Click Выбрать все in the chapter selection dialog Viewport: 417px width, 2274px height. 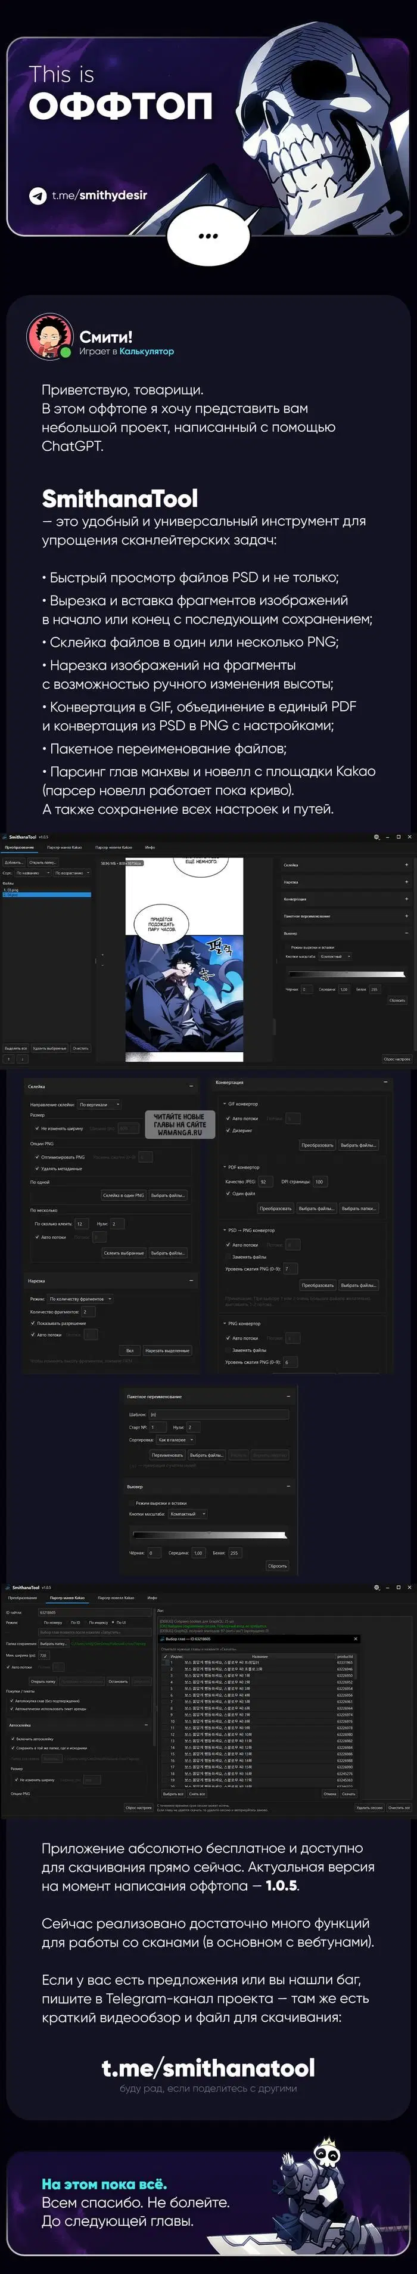174,1794
